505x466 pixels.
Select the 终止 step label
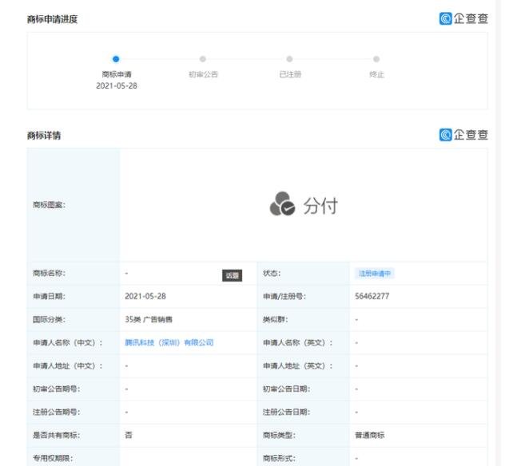click(377, 74)
